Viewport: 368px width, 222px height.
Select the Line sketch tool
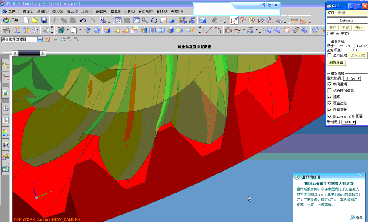[209, 30]
